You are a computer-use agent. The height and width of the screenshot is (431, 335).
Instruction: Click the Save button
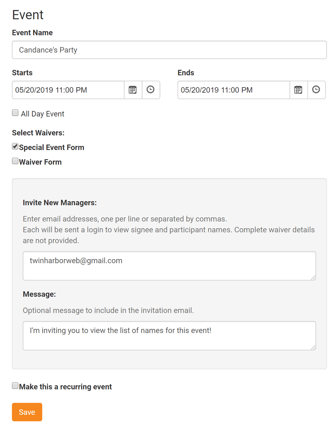[x=27, y=412]
